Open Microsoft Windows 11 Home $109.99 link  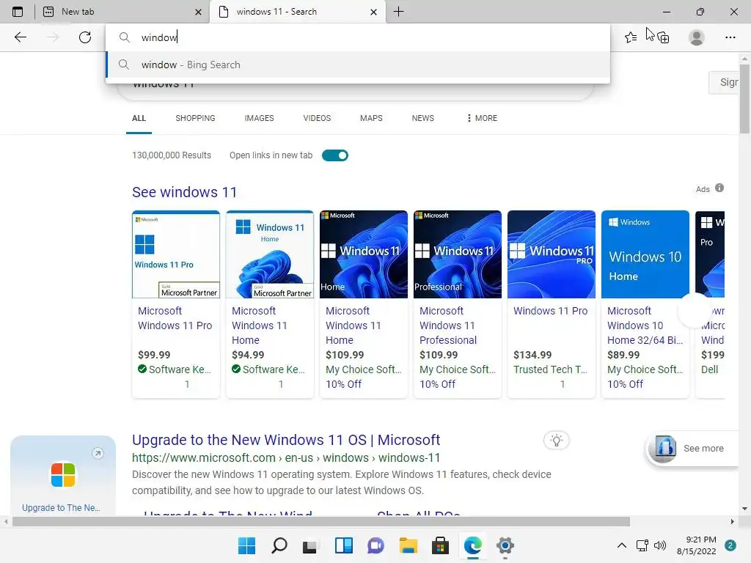coord(353,325)
